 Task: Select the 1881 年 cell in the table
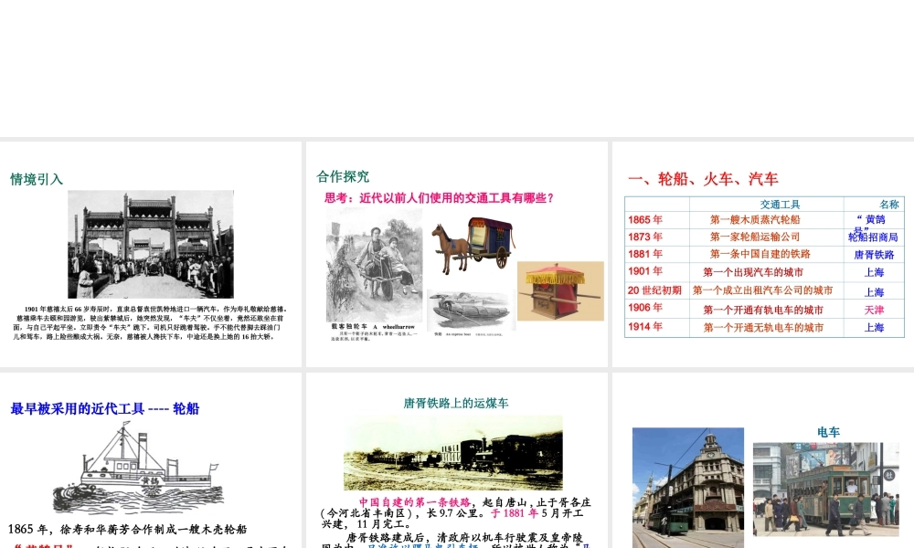pyautogui.click(x=645, y=253)
